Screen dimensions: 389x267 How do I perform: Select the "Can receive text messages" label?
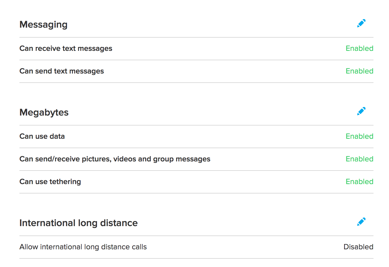(66, 48)
